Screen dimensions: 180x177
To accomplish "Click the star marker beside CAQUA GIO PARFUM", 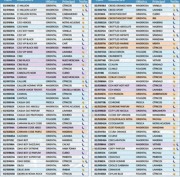I will pyautogui.click(x=2, y=111).
